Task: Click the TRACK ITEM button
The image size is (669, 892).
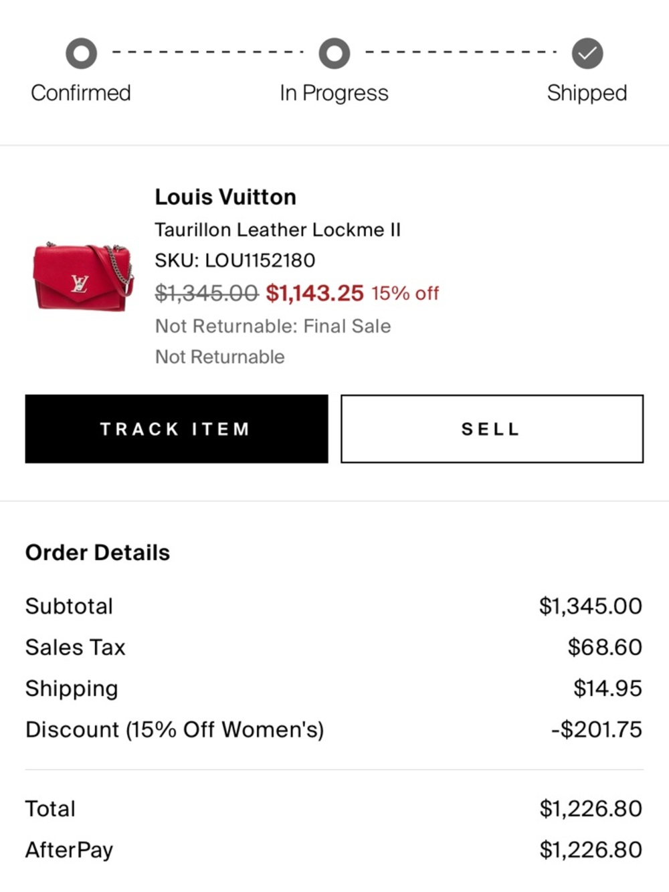Action: (x=175, y=429)
